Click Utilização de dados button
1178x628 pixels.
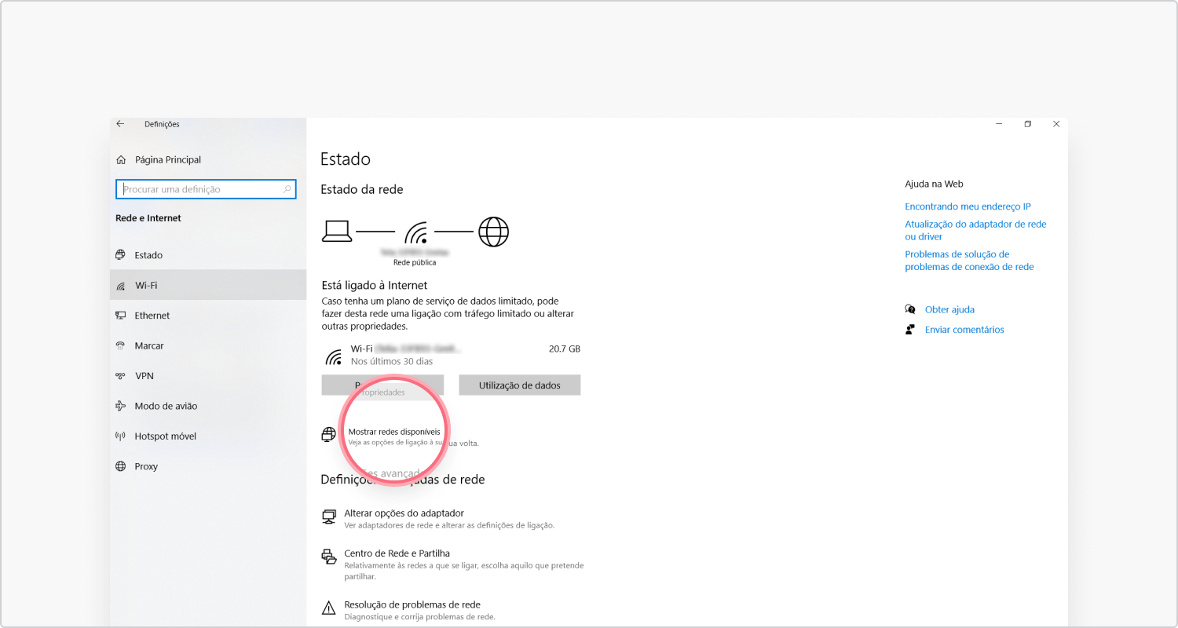pos(519,385)
